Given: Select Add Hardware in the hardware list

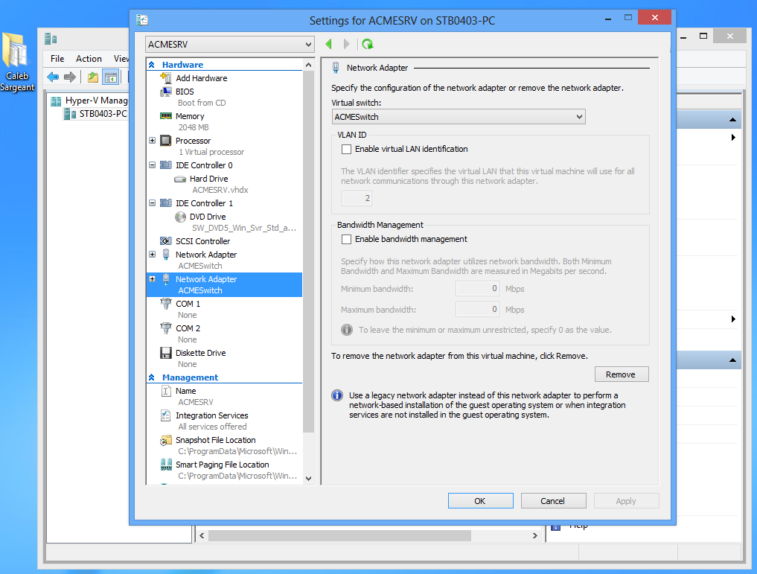Looking at the screenshot, I should click(x=201, y=77).
